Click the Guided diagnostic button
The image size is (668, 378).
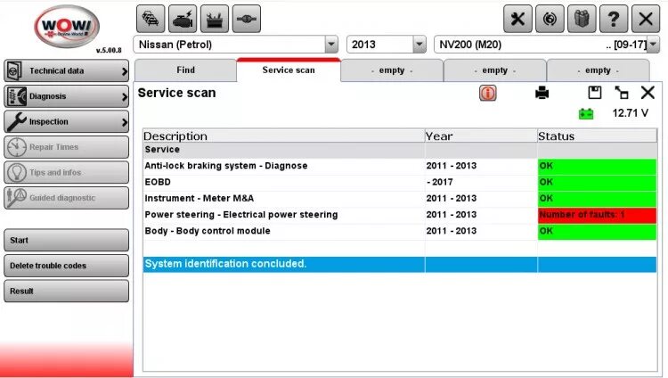[66, 198]
